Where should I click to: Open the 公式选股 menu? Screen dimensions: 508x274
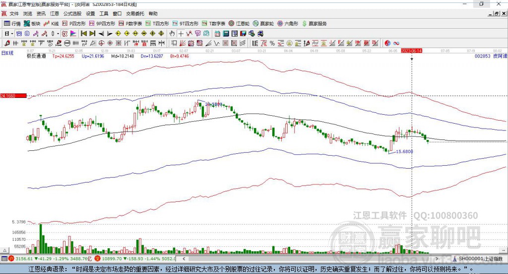[x=72, y=13]
